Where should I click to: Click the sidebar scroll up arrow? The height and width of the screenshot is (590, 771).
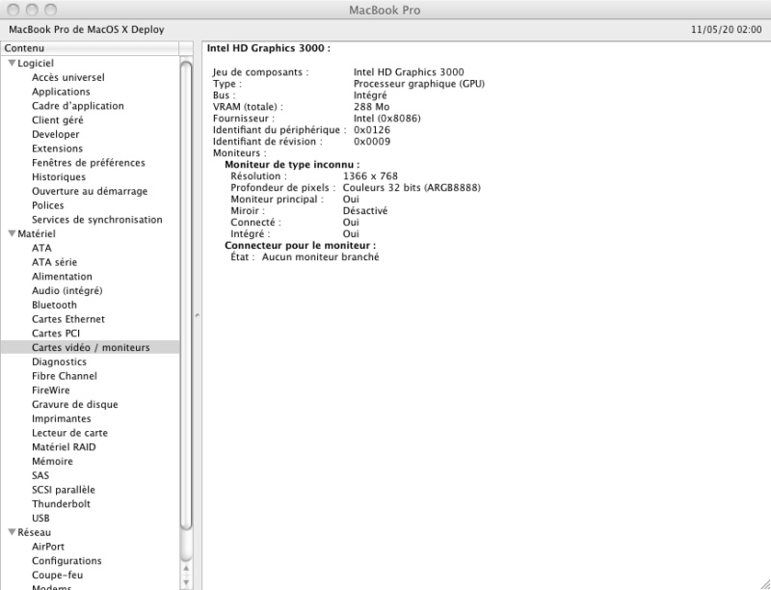[x=186, y=569]
